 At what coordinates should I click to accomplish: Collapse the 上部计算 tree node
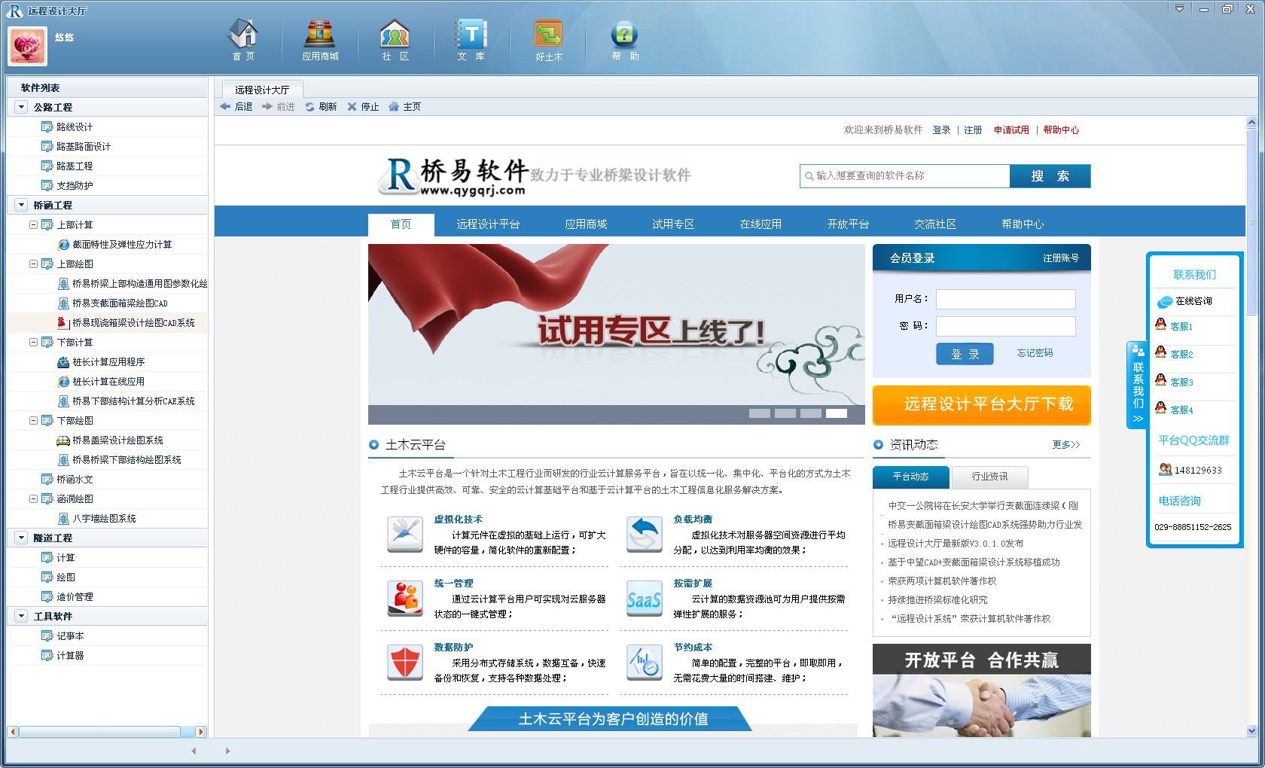point(33,224)
